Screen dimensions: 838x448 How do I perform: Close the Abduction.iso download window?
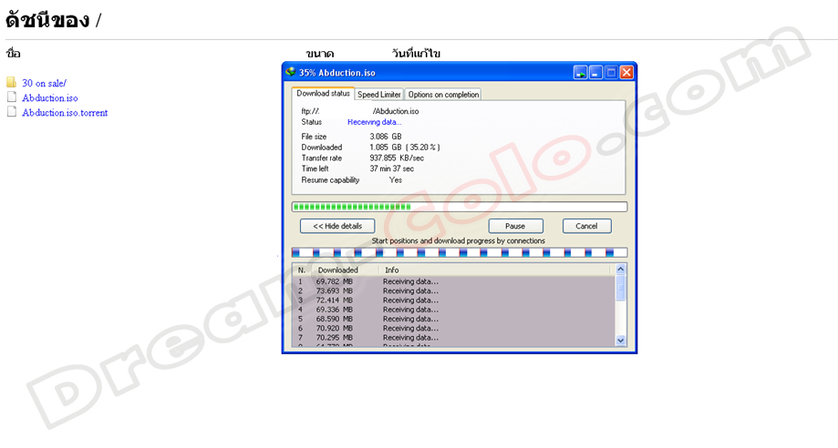click(x=626, y=72)
